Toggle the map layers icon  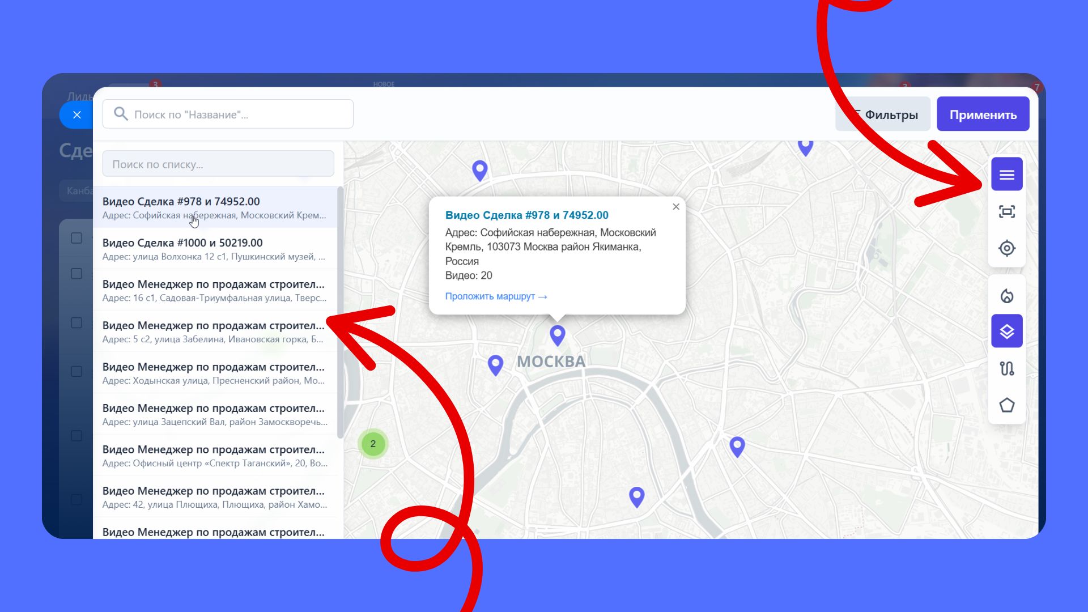tap(1006, 331)
